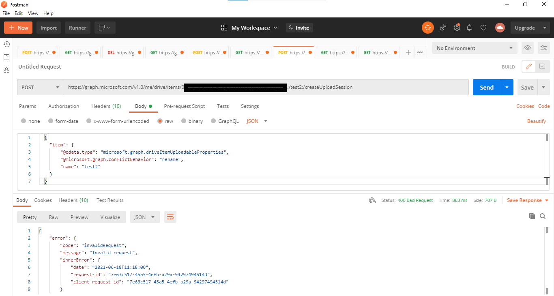Open the notifications bell
This screenshot has height=296, width=554.
click(x=469, y=28)
